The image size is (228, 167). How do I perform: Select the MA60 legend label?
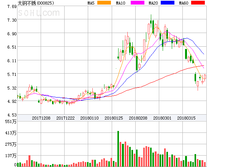tap(184, 3)
